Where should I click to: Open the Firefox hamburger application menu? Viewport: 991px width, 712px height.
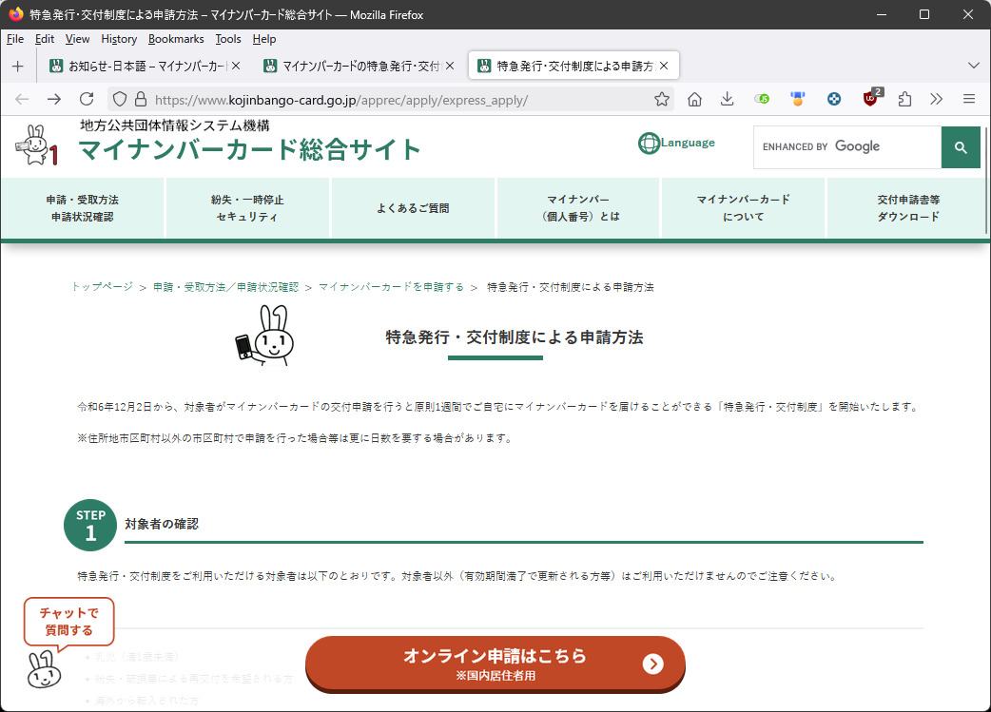(x=969, y=99)
